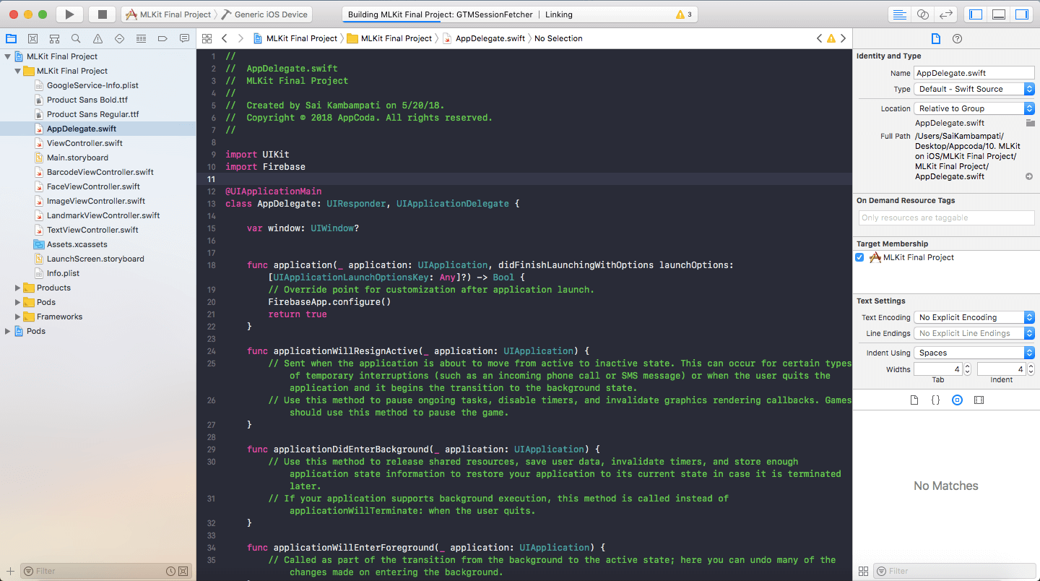The image size is (1040, 581).
Task: Select ViewController.swift in the file list
Action: pos(84,143)
